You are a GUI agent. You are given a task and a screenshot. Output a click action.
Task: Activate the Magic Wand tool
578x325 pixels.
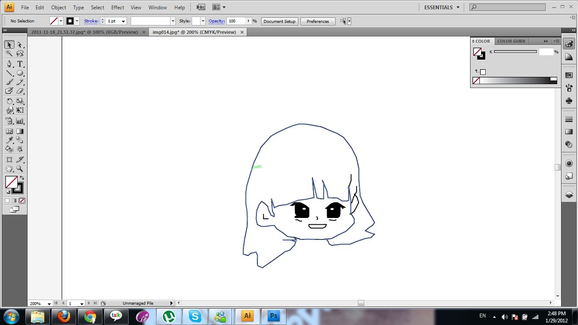coord(9,54)
